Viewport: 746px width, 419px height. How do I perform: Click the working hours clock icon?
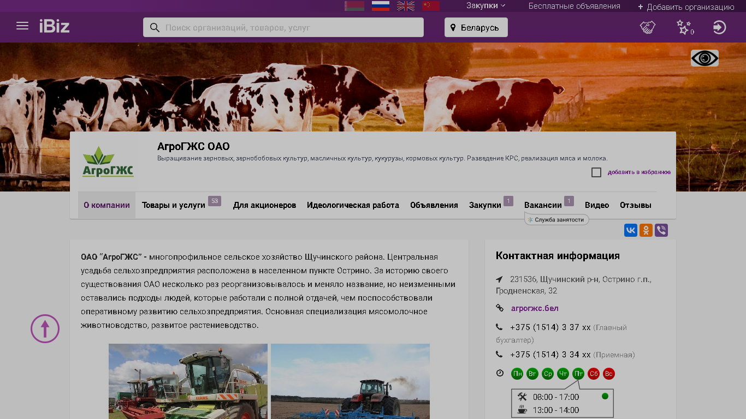coord(500,373)
